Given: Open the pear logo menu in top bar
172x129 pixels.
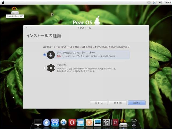Looking at the screenshot, I should 3,2.
